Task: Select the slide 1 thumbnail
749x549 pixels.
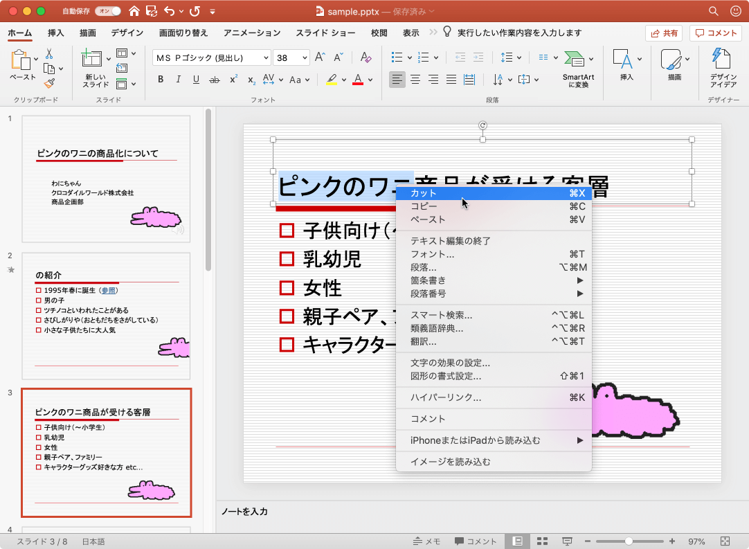Action: pos(106,179)
